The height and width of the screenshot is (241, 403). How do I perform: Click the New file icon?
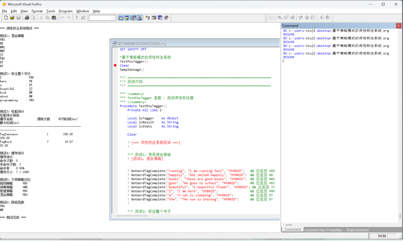(x=6, y=18)
